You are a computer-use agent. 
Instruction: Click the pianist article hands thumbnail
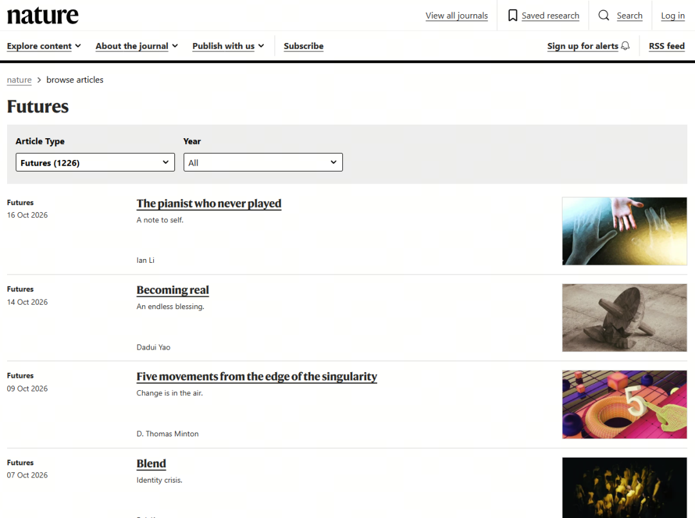tap(624, 231)
